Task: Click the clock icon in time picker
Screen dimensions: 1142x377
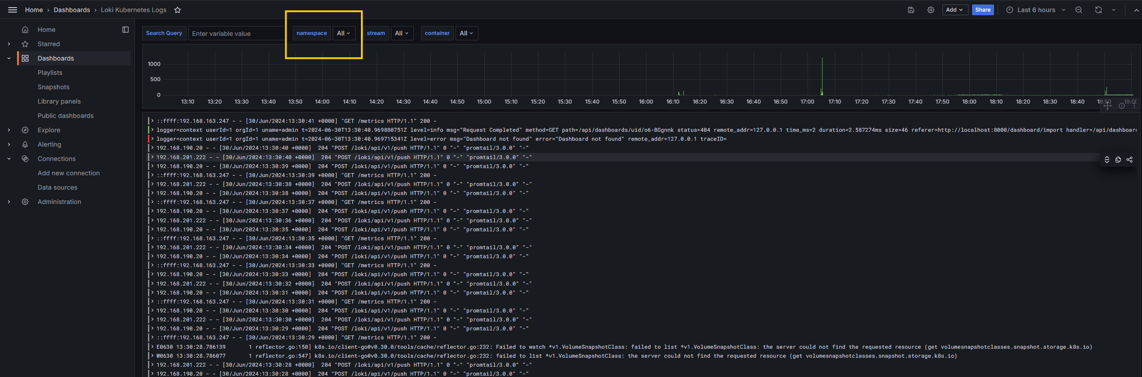Action: click(1010, 10)
